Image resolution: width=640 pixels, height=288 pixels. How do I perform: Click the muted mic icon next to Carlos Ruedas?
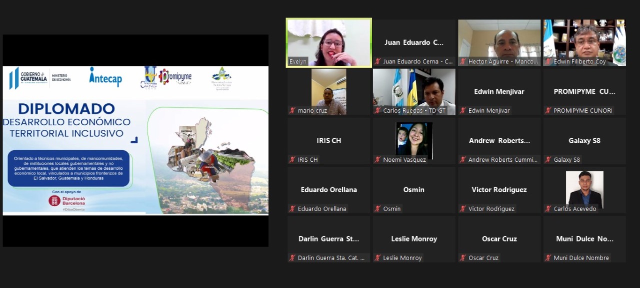378,111
